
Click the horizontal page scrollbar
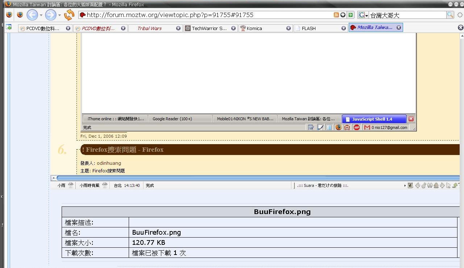254,178
